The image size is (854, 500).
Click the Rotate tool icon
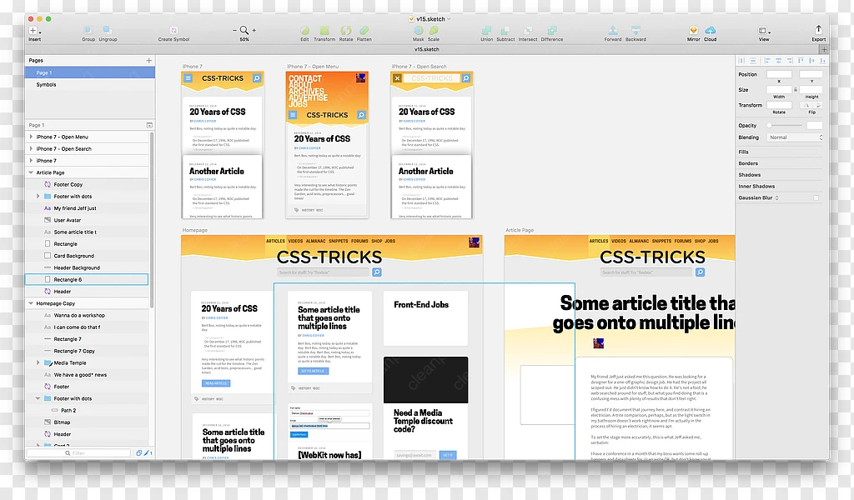[346, 31]
